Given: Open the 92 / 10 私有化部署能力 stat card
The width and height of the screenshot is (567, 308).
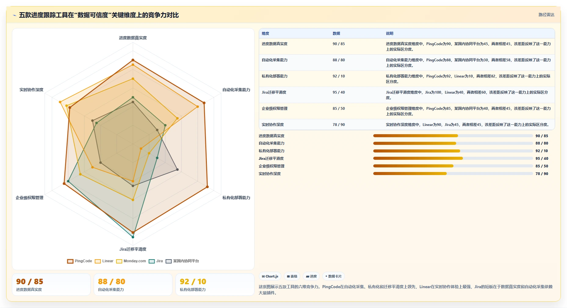Looking at the screenshot, I should [215, 285].
